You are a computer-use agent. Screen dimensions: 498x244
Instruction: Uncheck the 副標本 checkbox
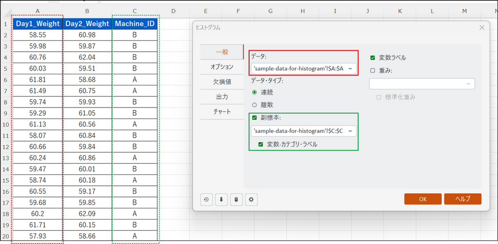coord(254,117)
